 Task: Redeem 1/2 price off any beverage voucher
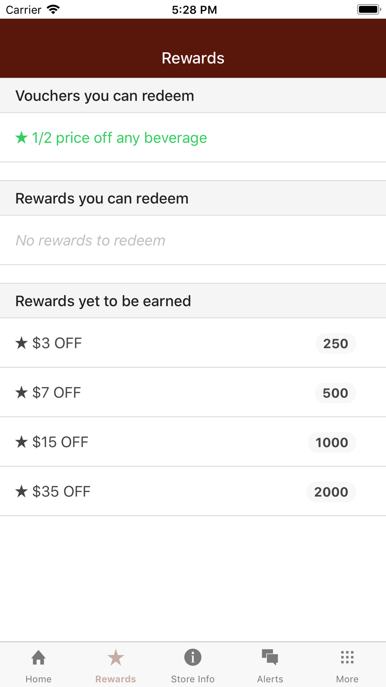(x=193, y=138)
